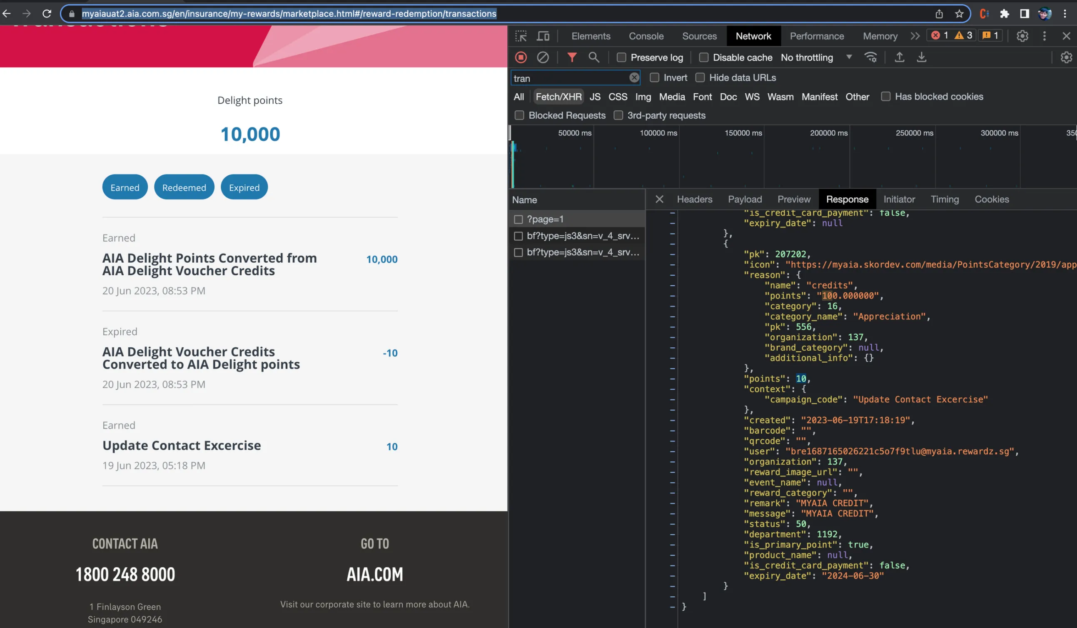Screen dimensions: 1077x628
Task: Filter requests by JS type
Action: pos(595,97)
